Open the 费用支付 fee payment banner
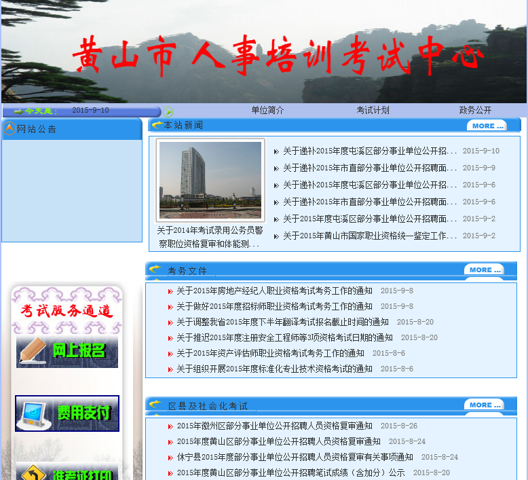Image resolution: width=528 pixels, height=480 pixels. pos(67,413)
